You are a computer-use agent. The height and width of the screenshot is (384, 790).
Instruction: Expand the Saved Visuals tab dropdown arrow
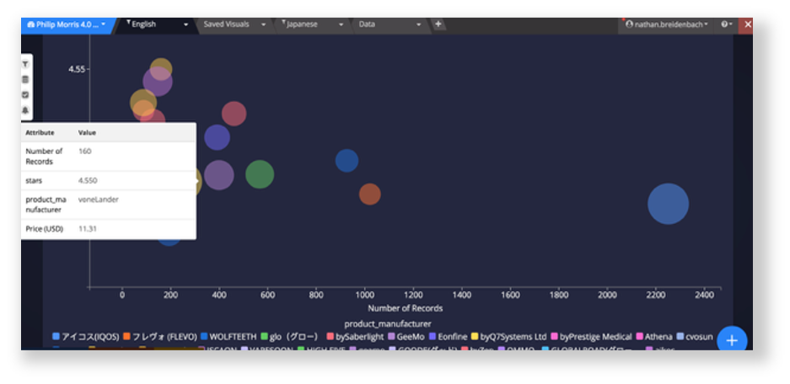pyautogui.click(x=263, y=24)
